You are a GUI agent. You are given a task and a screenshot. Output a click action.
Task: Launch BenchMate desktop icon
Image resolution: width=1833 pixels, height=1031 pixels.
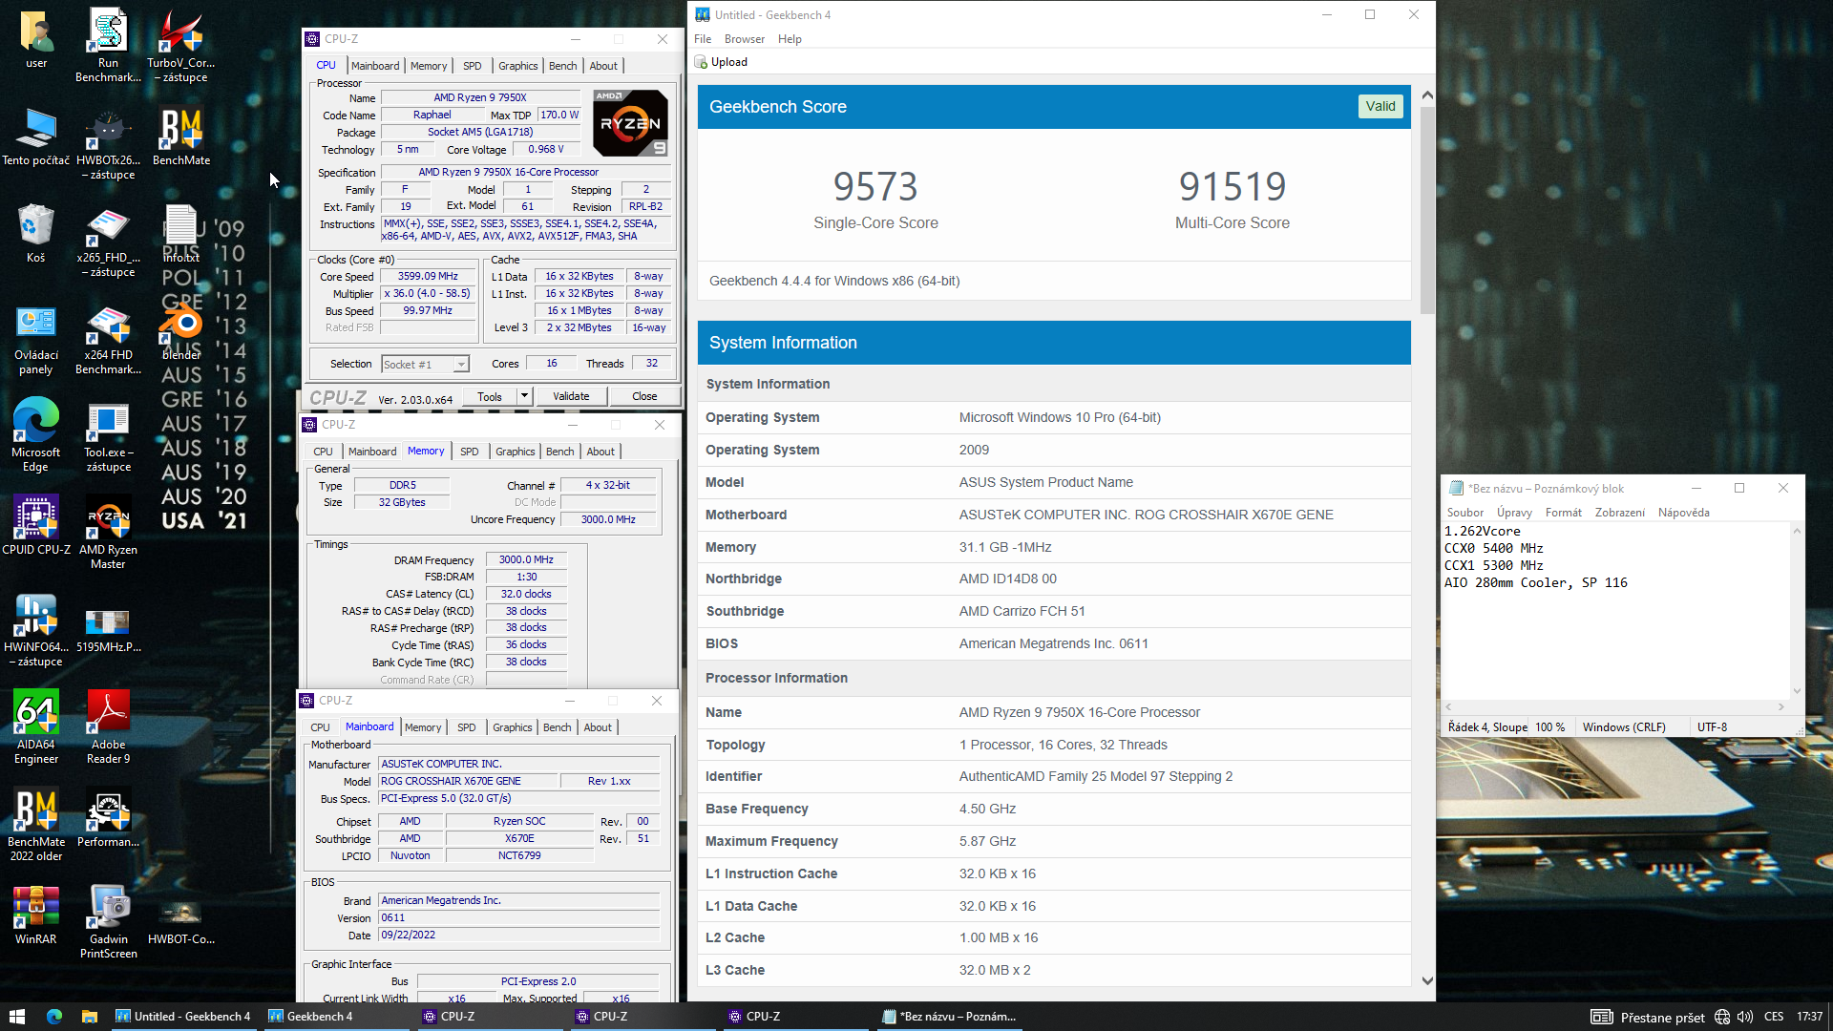tap(180, 137)
